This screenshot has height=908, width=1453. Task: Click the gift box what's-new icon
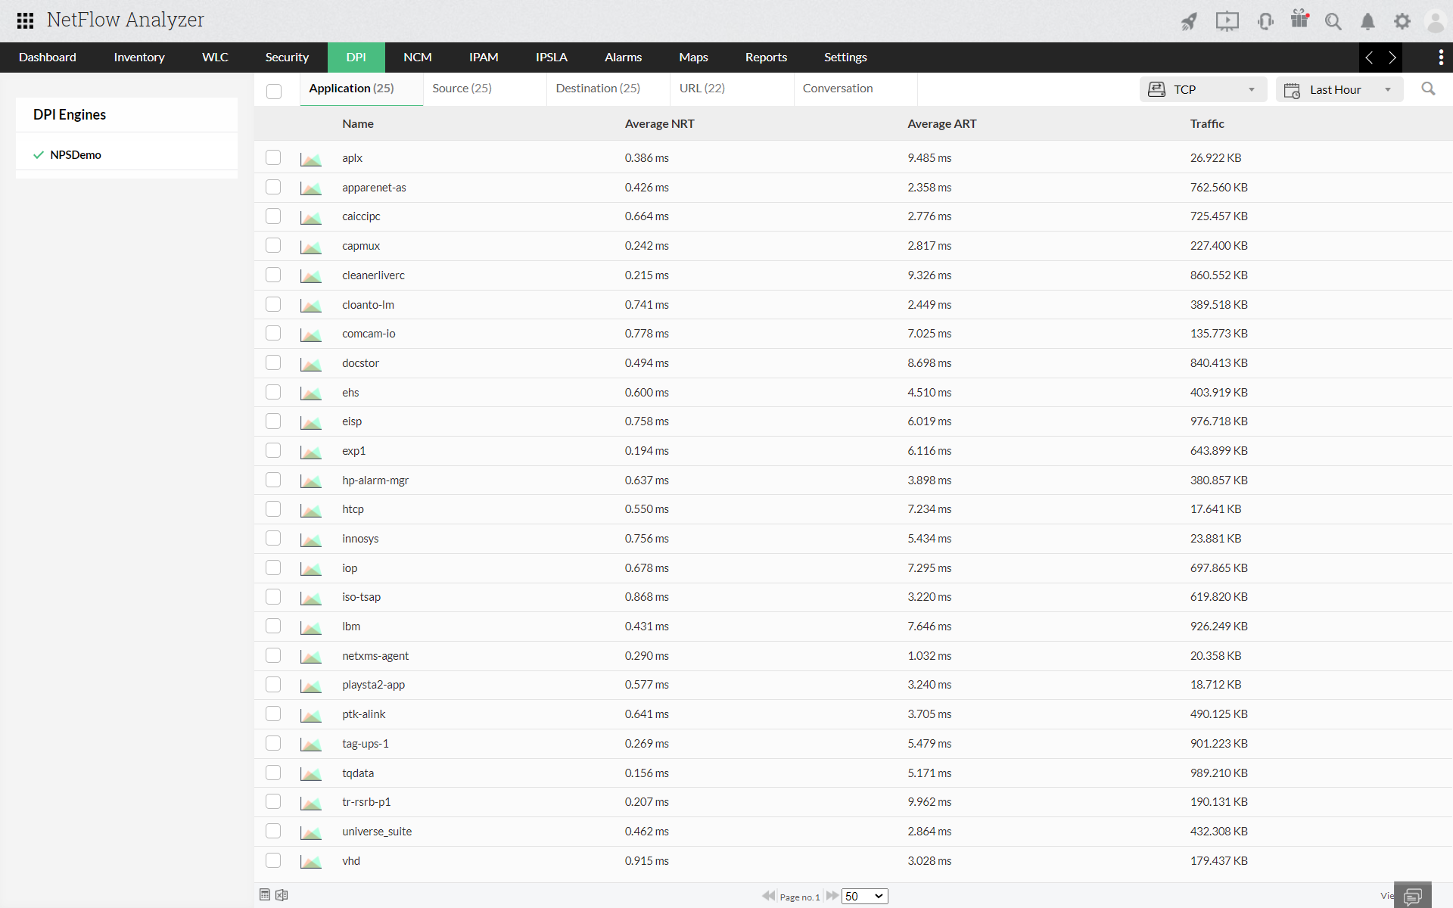coord(1299,19)
